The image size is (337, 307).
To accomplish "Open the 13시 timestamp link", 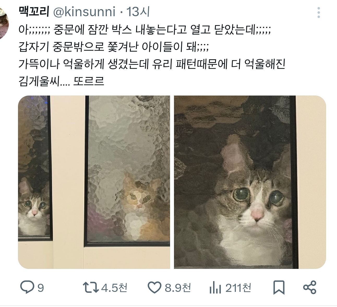I will 138,12.
